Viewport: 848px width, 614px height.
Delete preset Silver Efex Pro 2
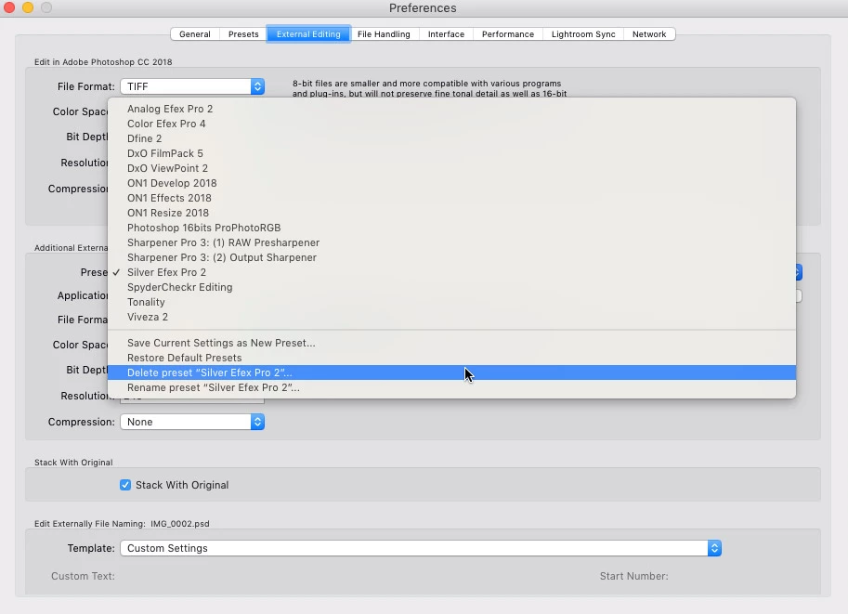click(x=451, y=372)
